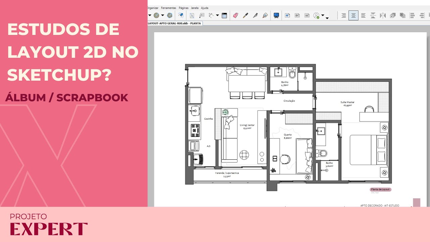Flip selection left to right
The image size is (430, 242).
383,15
